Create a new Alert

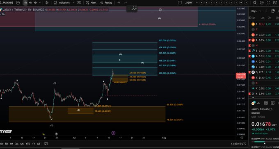[x=91, y=3]
